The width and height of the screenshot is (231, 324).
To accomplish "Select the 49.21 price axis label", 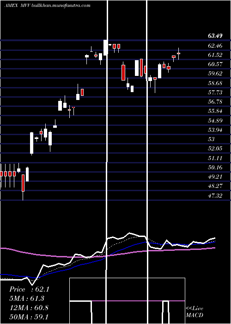I will coord(215,177).
